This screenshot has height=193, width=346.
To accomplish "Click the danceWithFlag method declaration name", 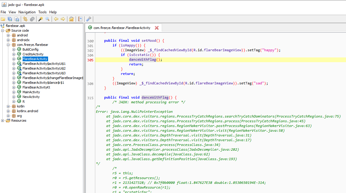I will pos(155,97).
